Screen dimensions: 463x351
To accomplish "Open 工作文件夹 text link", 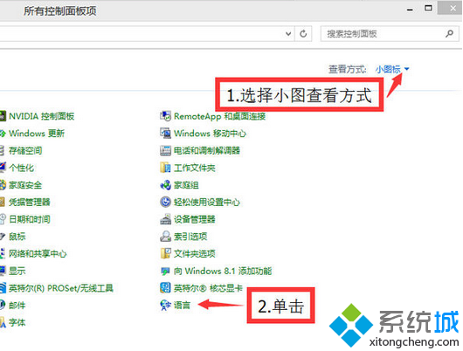I will click(194, 168).
